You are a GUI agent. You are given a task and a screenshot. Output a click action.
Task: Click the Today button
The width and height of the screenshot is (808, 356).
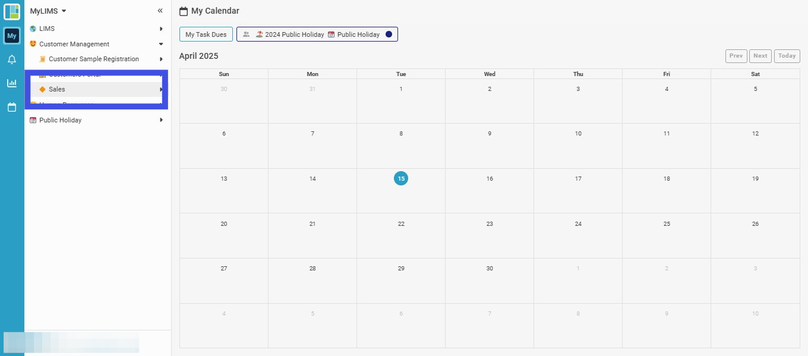click(787, 56)
